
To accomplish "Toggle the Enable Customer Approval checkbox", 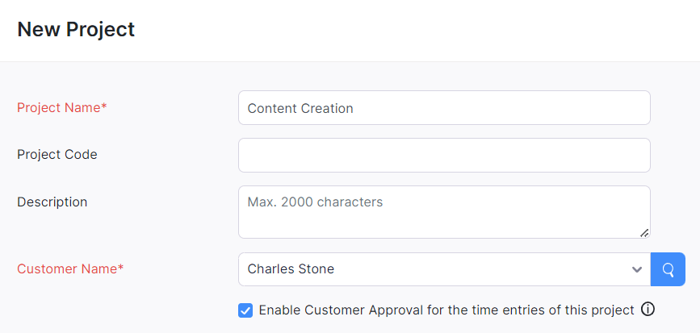I will click(x=245, y=310).
